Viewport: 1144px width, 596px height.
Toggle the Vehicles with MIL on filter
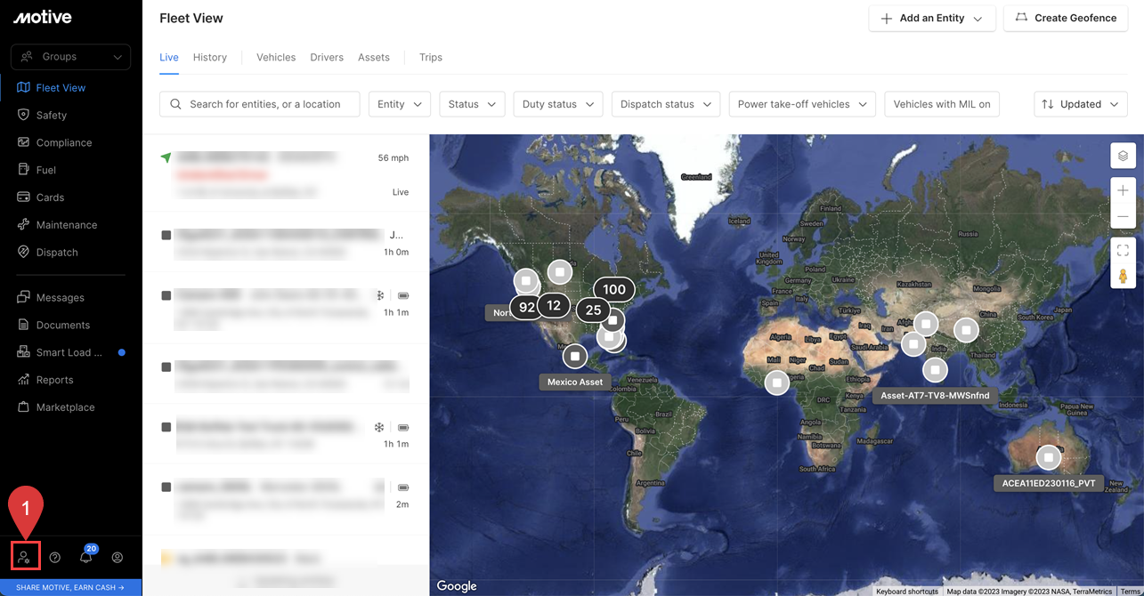941,104
